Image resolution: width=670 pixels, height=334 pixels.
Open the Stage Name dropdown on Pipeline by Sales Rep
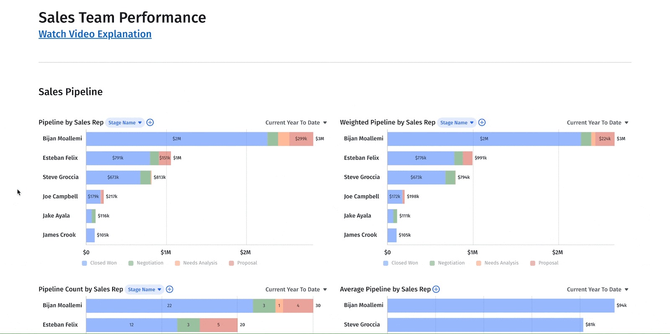124,122
